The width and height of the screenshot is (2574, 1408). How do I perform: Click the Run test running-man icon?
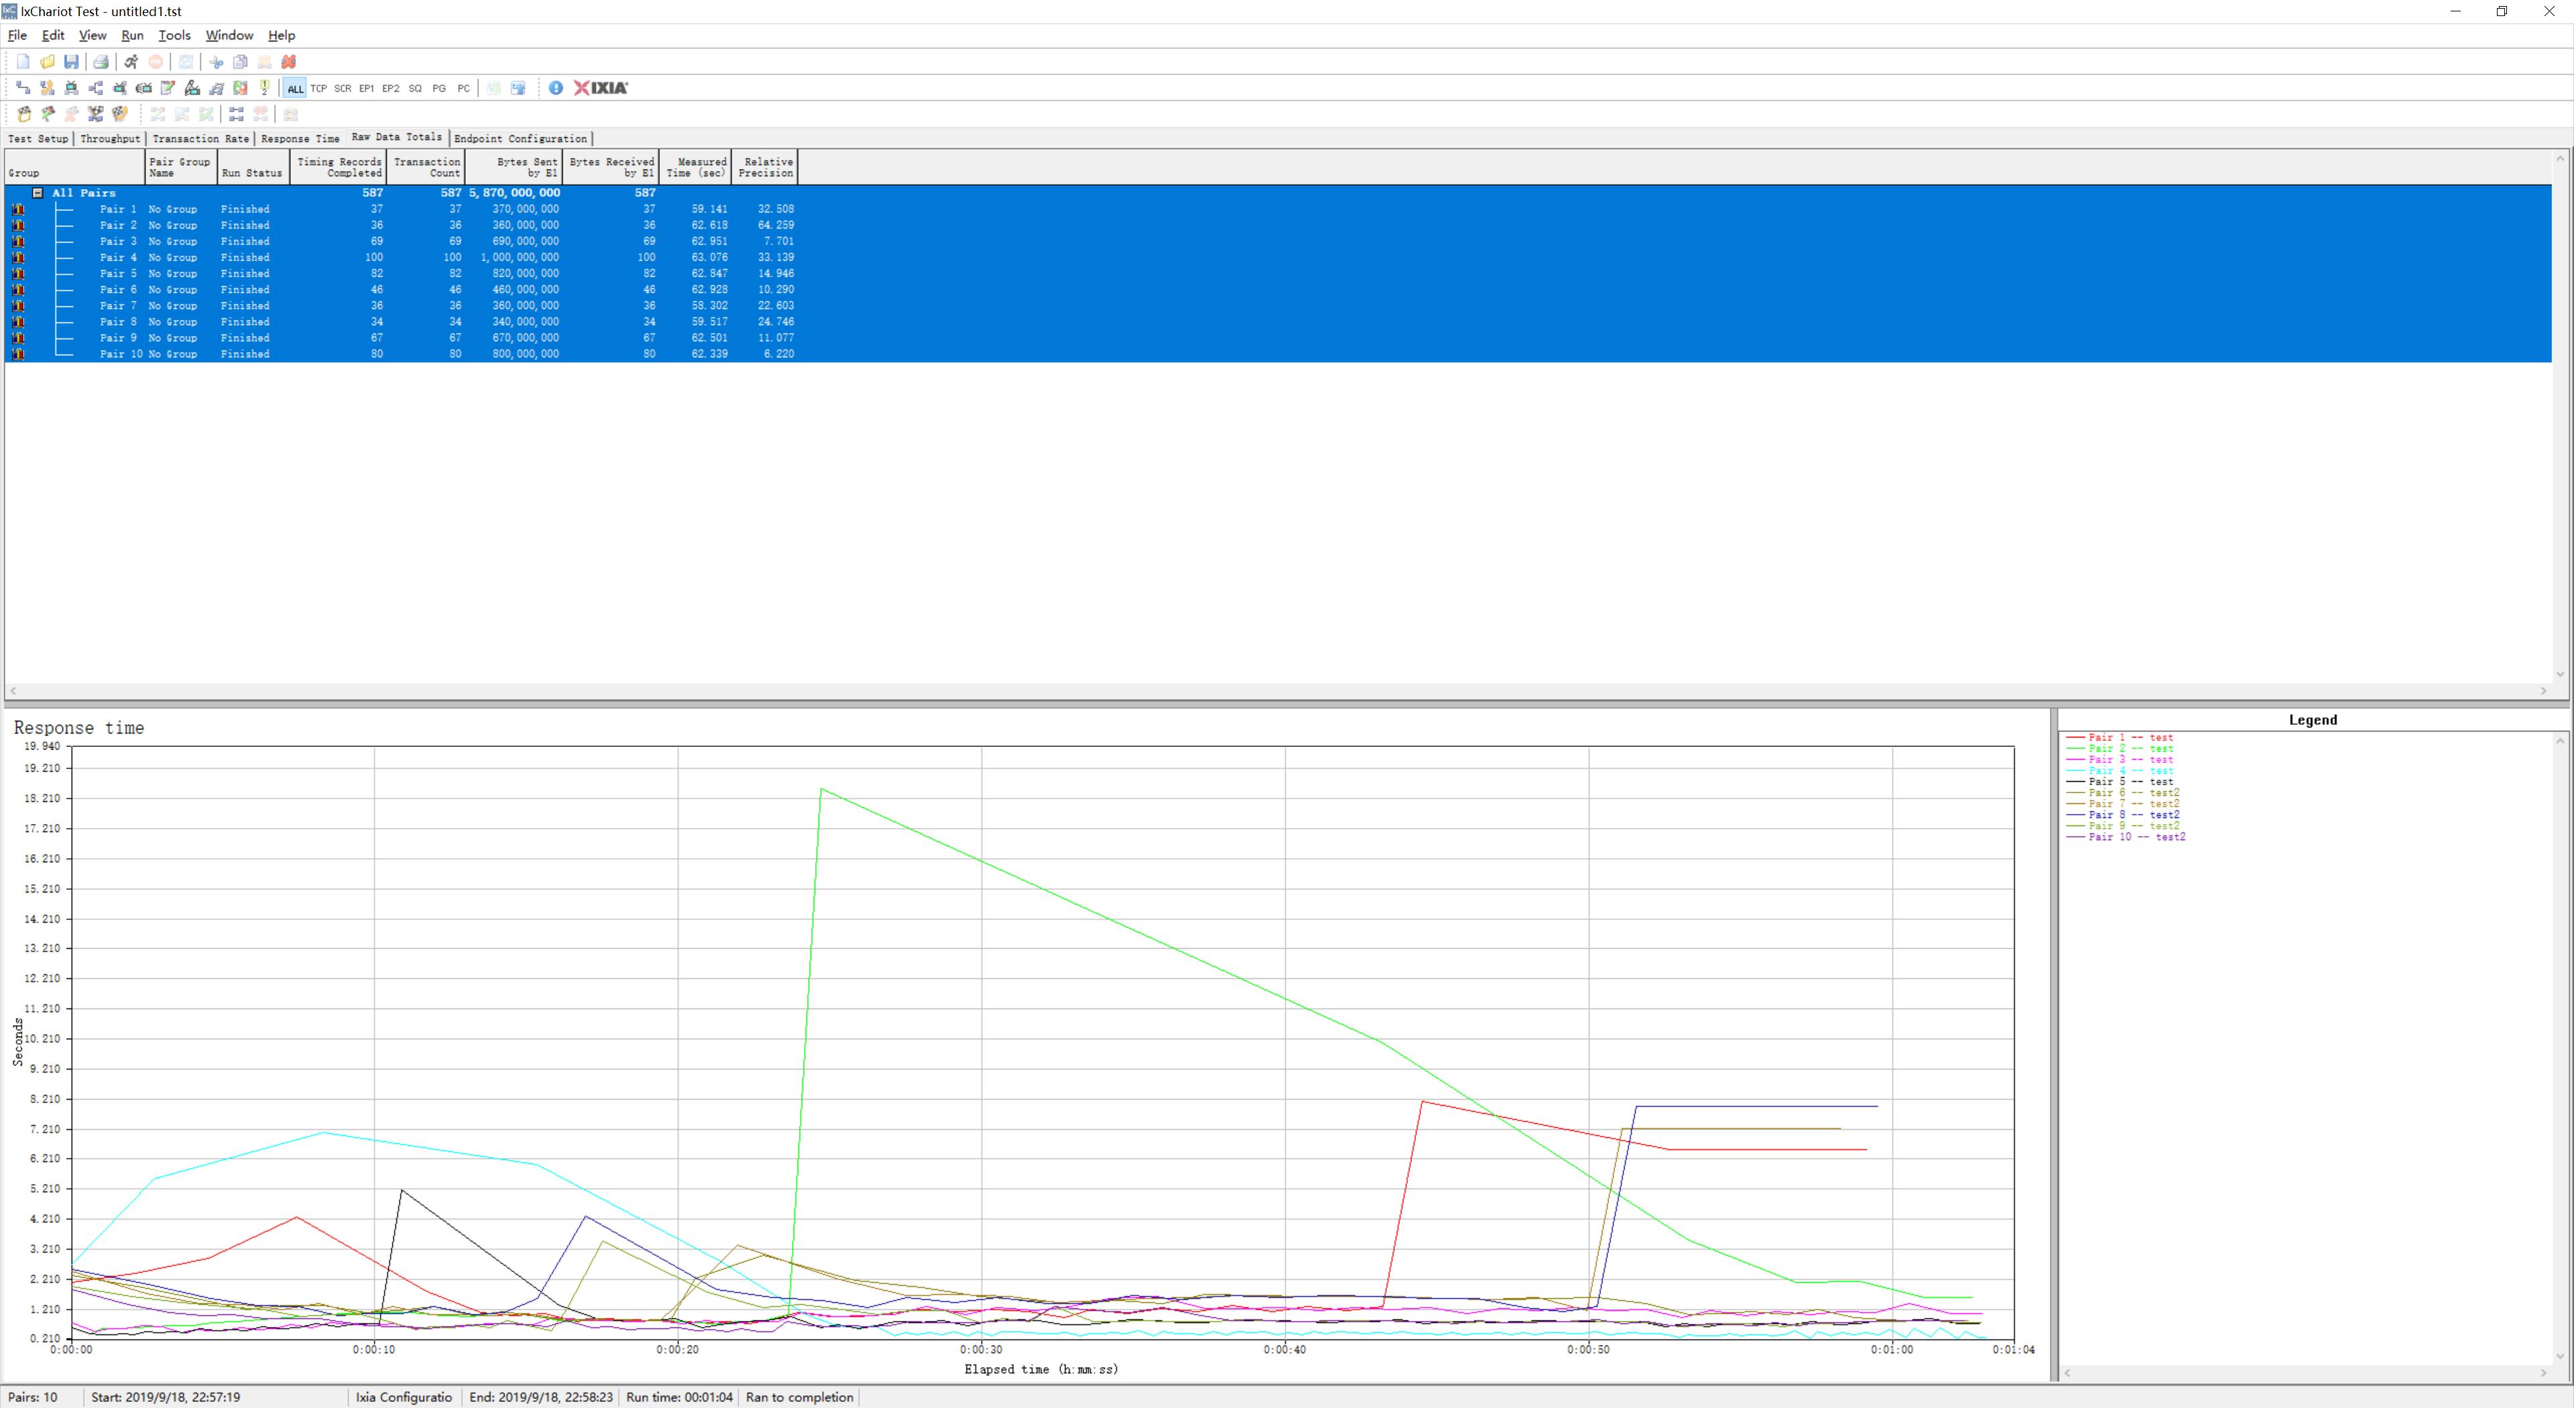pos(131,62)
